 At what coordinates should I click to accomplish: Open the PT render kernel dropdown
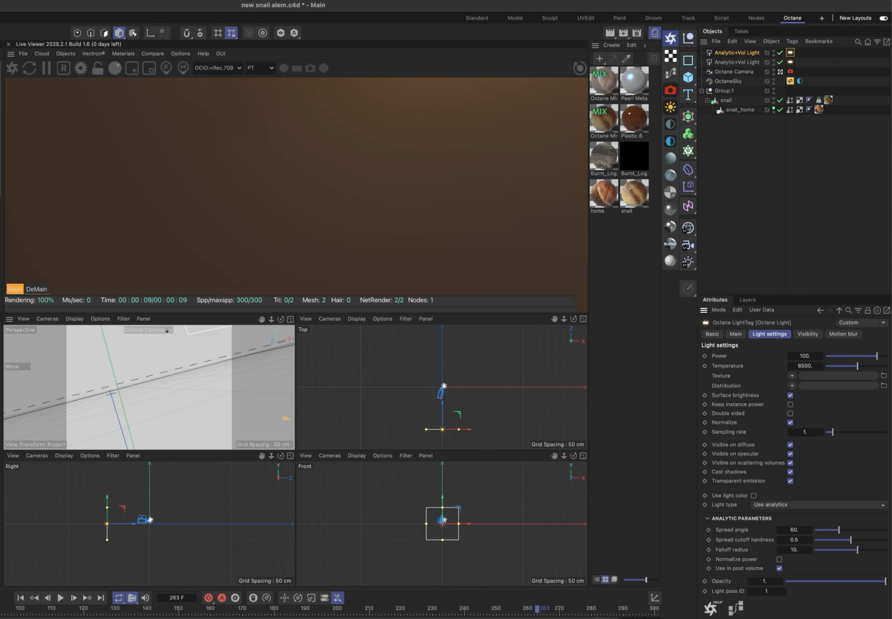(x=260, y=68)
